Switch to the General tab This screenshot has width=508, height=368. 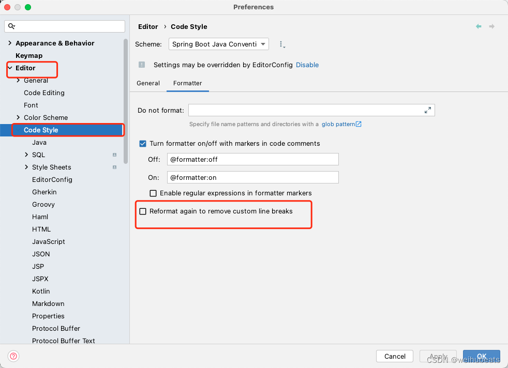[148, 83]
